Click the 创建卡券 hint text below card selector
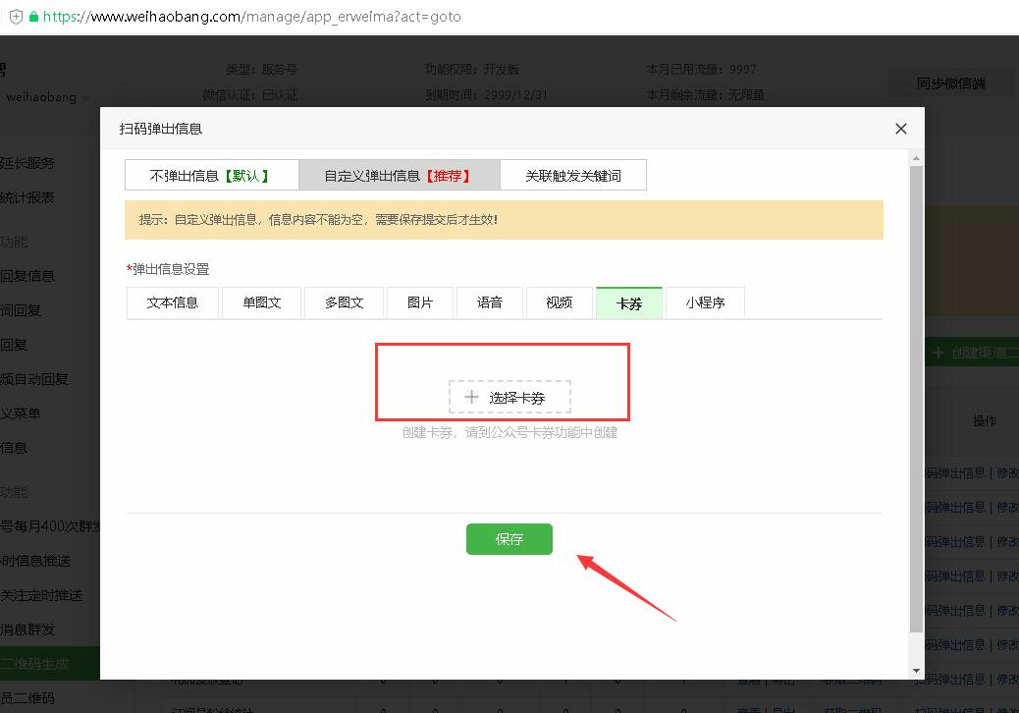Viewport: 1019px width, 713px height. pyautogui.click(x=510, y=432)
